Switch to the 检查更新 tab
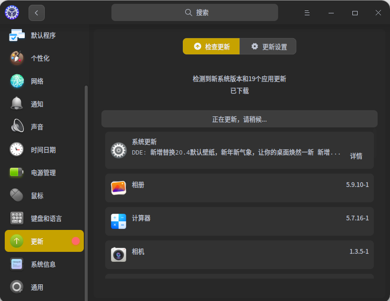390x301 pixels. pyautogui.click(x=211, y=46)
